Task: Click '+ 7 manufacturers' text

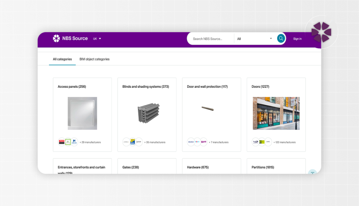Action: point(219,142)
